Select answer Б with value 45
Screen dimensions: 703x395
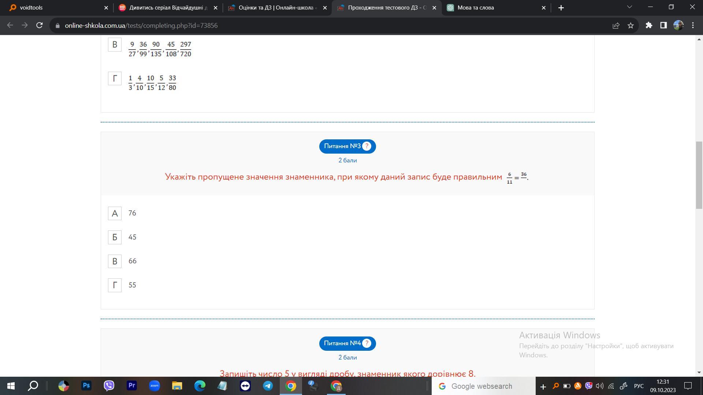pyautogui.click(x=115, y=237)
